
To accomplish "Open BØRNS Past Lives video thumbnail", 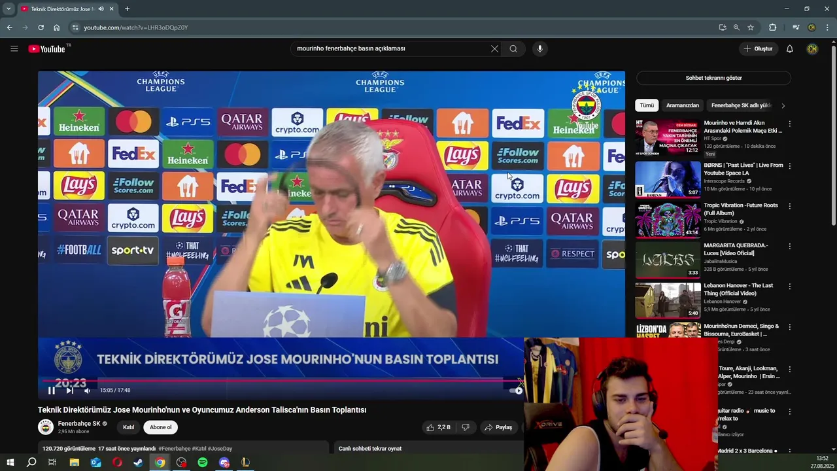I will 668,179.
